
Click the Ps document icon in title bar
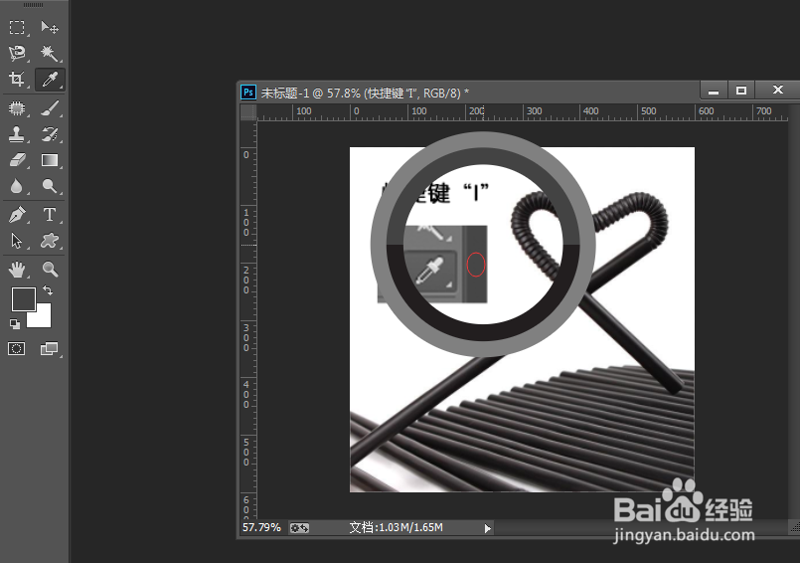click(248, 93)
